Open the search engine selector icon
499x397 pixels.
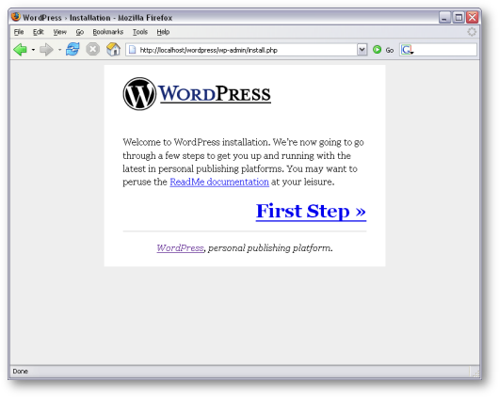pos(407,50)
